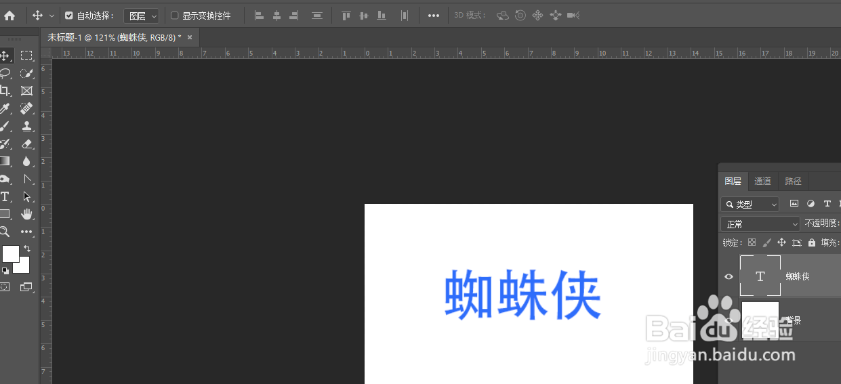This screenshot has height=384, width=841.
Task: Swap foreground and background colors
Action: [x=27, y=249]
